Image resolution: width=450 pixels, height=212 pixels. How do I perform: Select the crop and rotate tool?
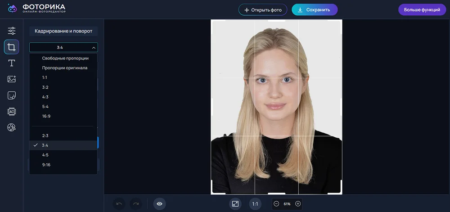12,47
